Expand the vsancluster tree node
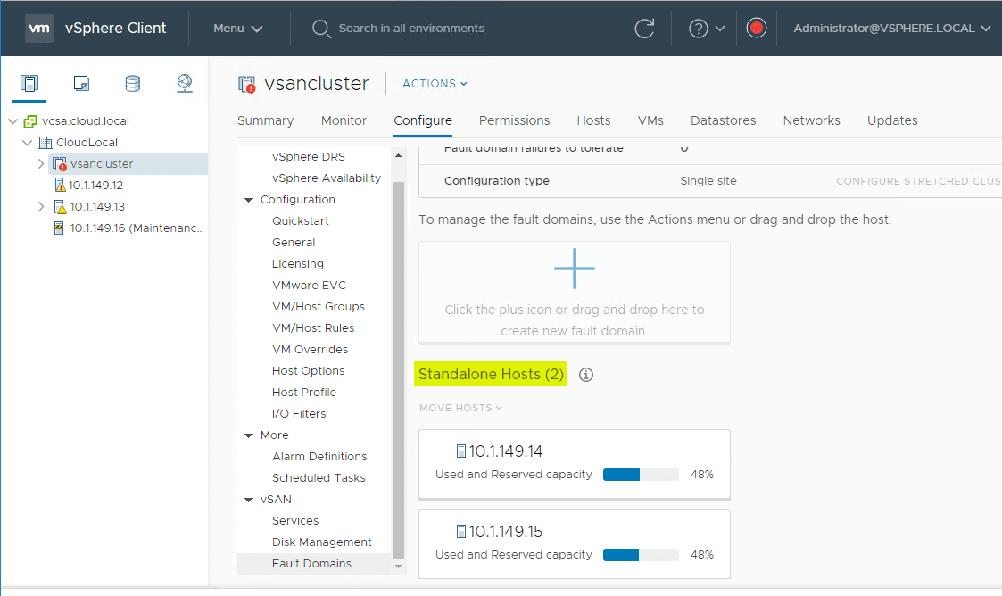Image resolution: width=1002 pixels, height=596 pixels. pyautogui.click(x=41, y=164)
